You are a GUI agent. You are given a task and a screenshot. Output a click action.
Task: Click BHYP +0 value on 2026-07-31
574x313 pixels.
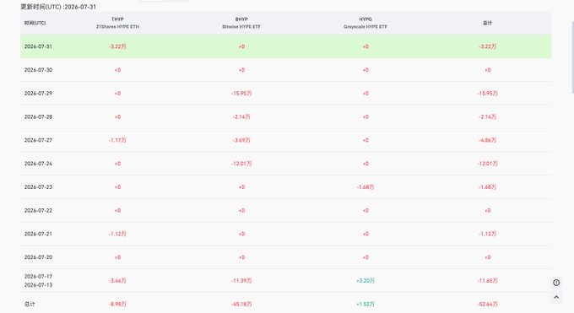[x=241, y=46]
